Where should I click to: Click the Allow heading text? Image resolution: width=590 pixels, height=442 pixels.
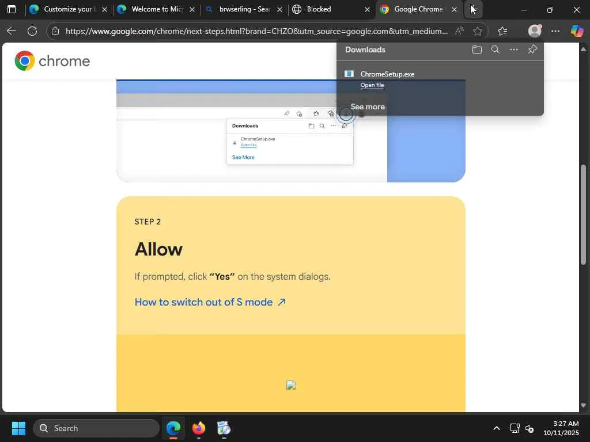click(x=158, y=249)
